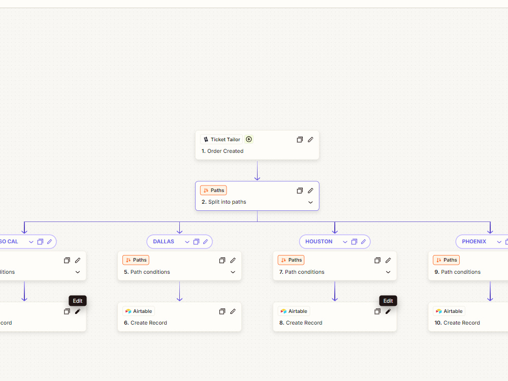Viewport: 508px width, 381px height.
Task: Duplicate the SO CAL Create Record step
Action: click(67, 311)
